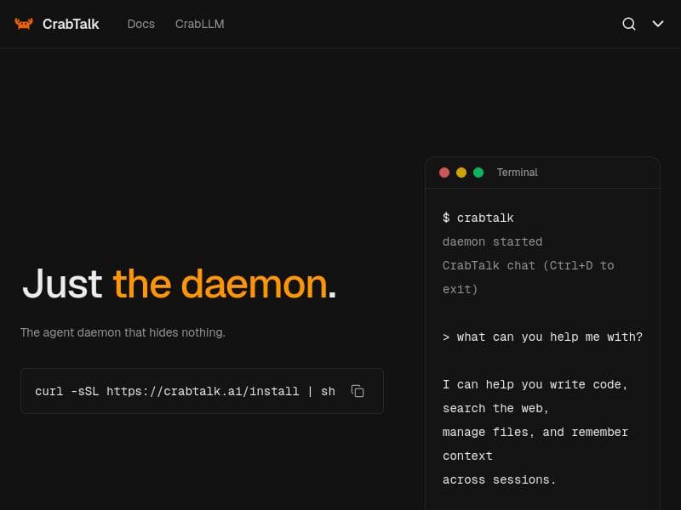681x510 pixels.
Task: Click the '$ crabtalk' command line
Action: [x=478, y=218]
